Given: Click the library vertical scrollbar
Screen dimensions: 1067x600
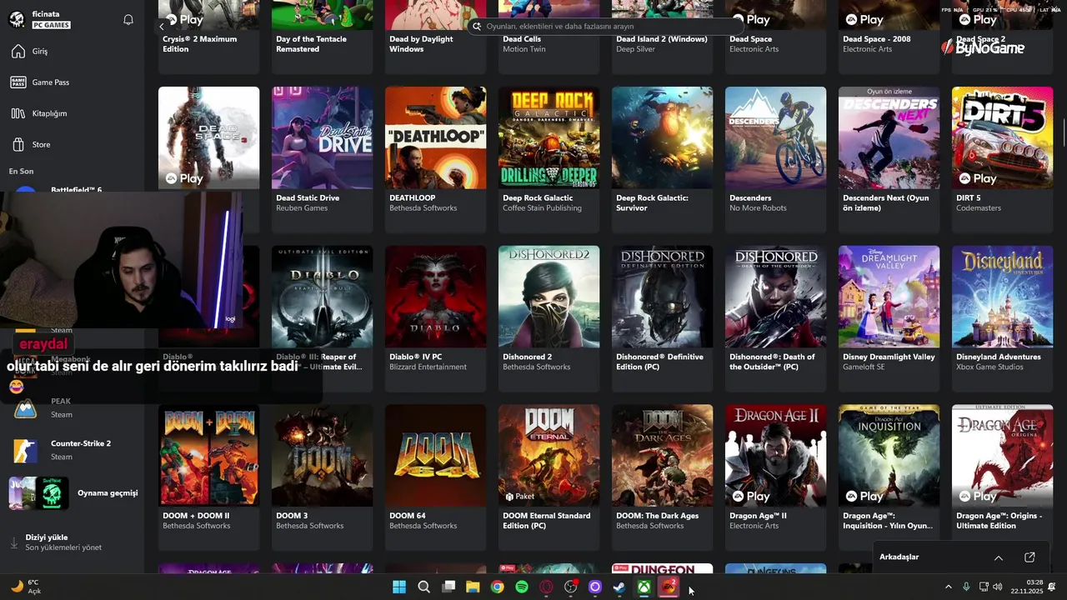Looking at the screenshot, I should point(1063,133).
